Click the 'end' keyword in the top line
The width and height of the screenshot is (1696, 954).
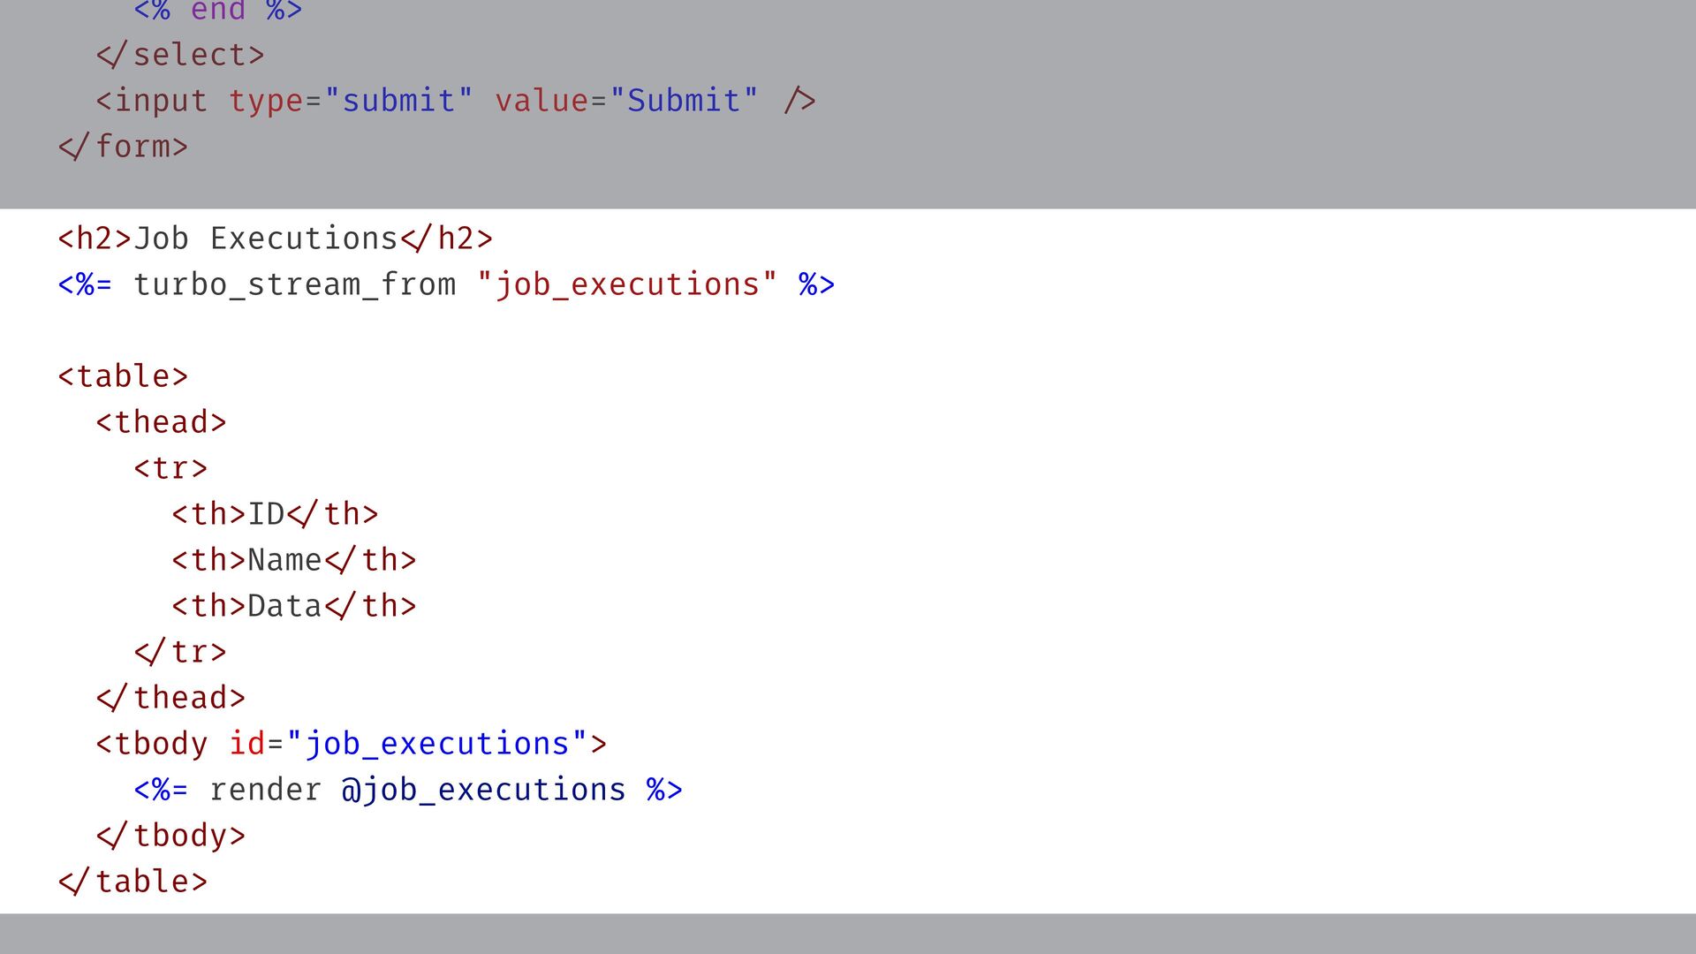[x=218, y=11]
